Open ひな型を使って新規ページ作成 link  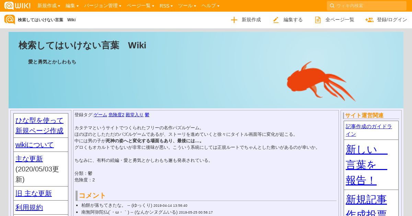(39, 125)
